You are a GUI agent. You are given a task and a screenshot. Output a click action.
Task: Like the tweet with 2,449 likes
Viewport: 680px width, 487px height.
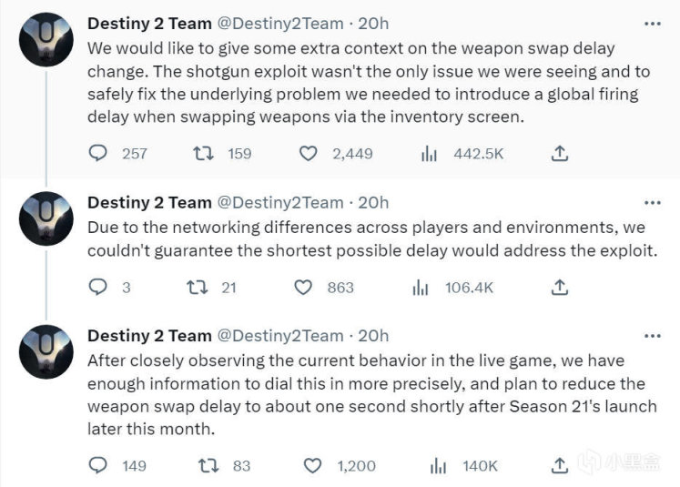pos(310,154)
